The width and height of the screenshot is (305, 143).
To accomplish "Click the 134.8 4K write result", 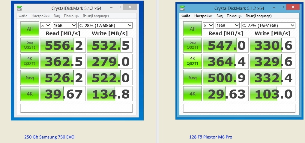I will point(110,94).
